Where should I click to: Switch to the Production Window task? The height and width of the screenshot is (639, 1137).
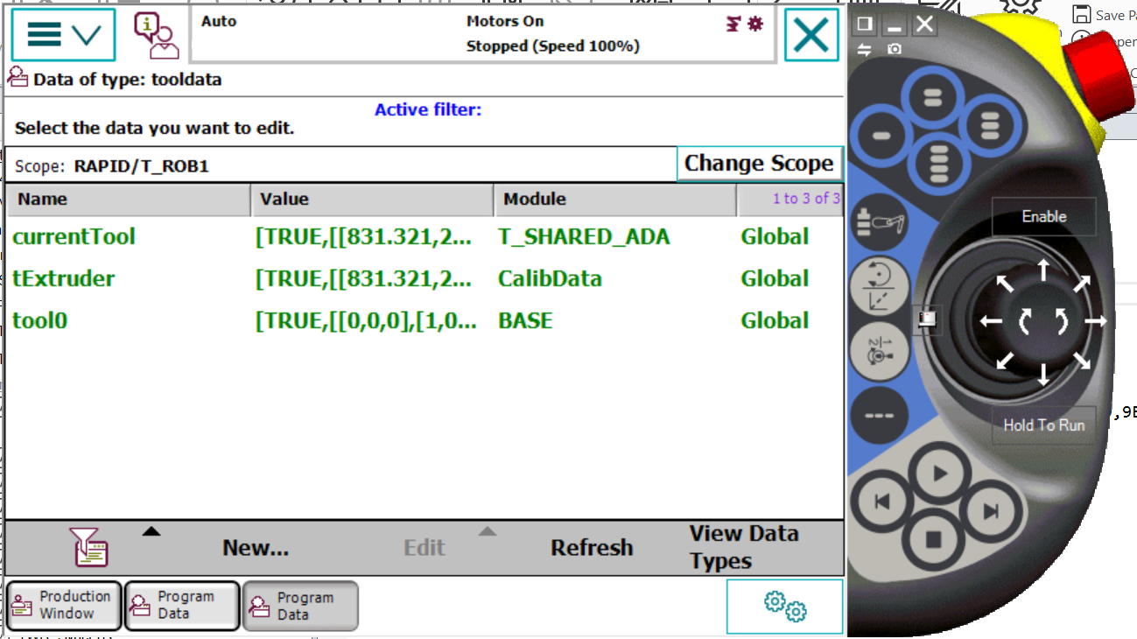click(x=64, y=604)
